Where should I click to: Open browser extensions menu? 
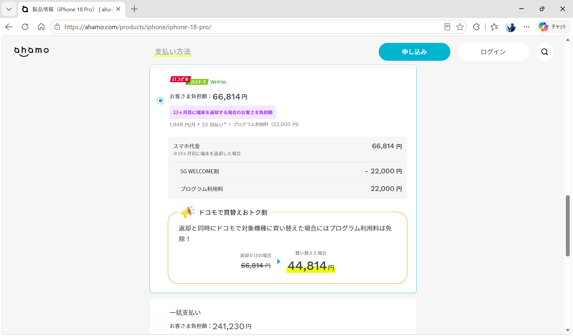[476, 27]
